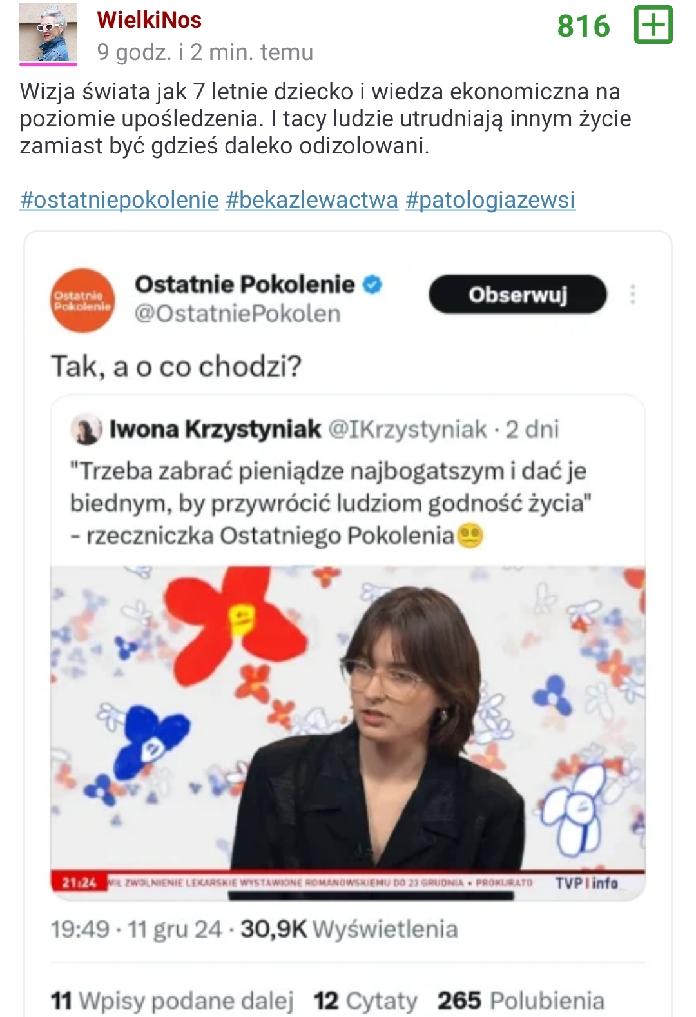Screen dimensions: 696x1017
Task: Upvote the post with the green plus icon
Action: (653, 25)
